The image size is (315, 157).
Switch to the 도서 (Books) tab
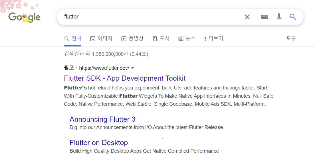coord(161,38)
